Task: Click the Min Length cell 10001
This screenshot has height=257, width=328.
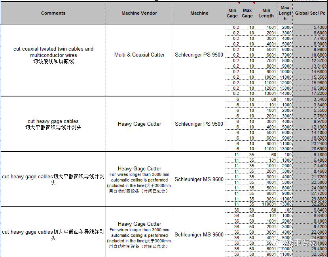Action: pos(266,77)
